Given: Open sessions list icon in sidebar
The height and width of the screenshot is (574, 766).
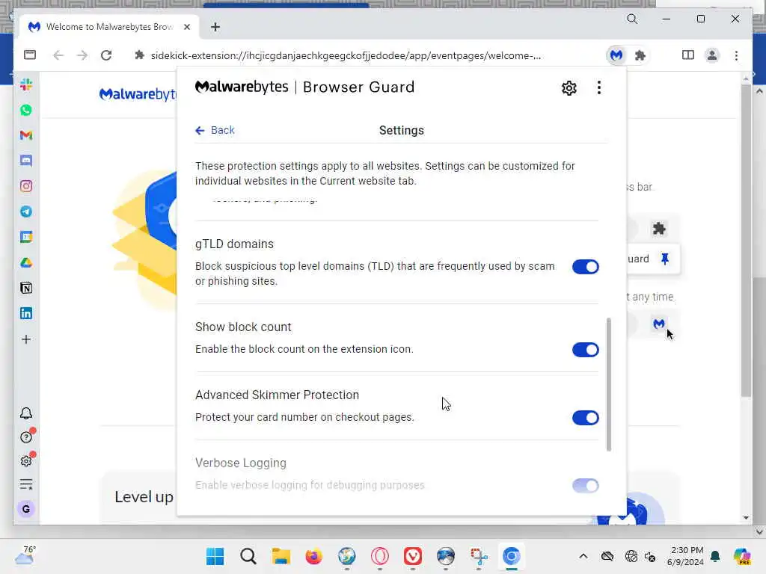Looking at the screenshot, I should pyautogui.click(x=26, y=484).
